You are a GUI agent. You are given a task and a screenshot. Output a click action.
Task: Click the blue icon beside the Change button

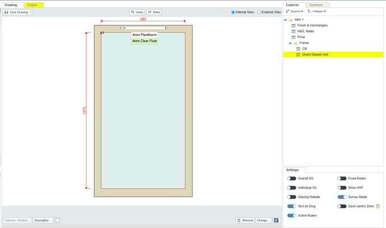point(277,221)
